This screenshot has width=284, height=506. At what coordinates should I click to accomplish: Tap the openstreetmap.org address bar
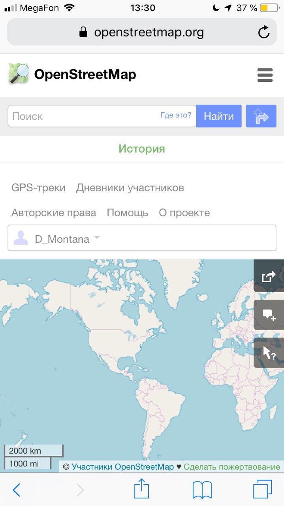[x=142, y=32]
